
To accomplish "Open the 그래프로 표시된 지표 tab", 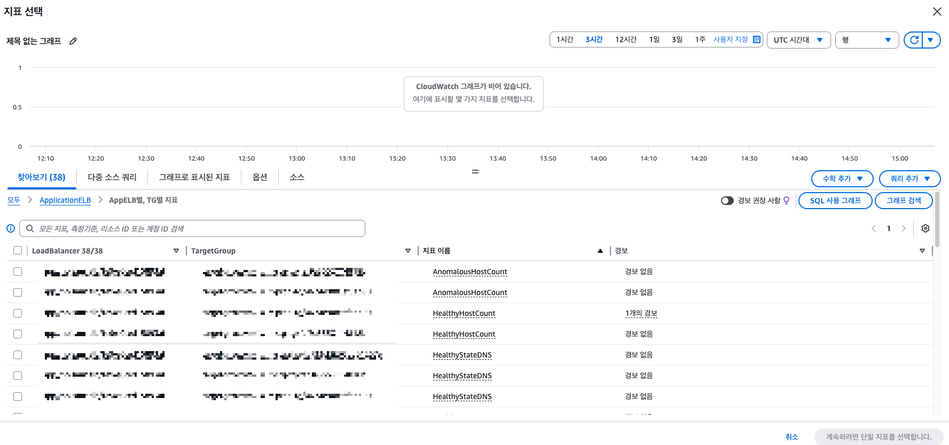I will (x=194, y=177).
